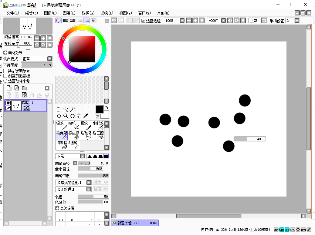Expand the 高级设置 advanced settings section

[57, 208]
